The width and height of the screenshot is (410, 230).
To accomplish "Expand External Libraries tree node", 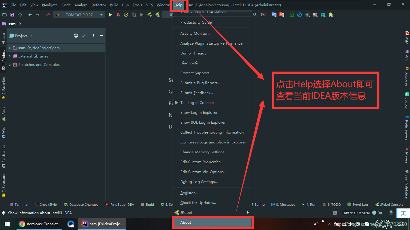I will click(10, 56).
